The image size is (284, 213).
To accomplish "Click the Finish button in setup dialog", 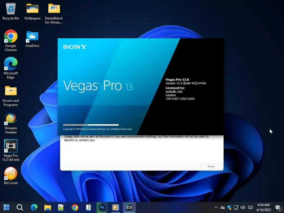I will coord(211,166).
